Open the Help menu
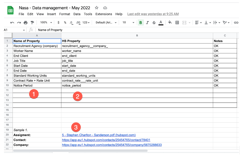Viewport: 240px width, 155px height. click(119, 14)
